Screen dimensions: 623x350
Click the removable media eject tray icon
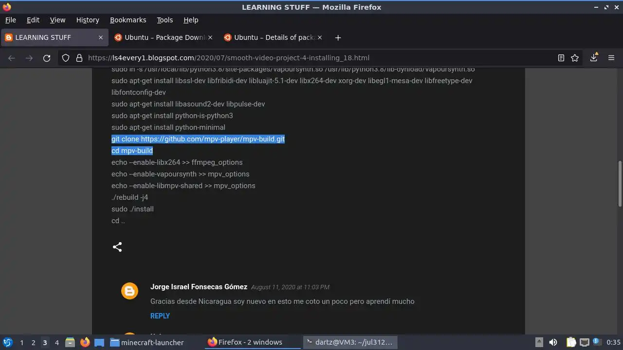[x=539, y=342]
